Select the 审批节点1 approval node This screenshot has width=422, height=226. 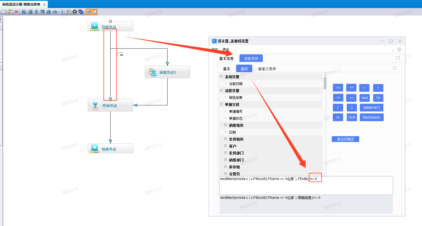point(167,72)
